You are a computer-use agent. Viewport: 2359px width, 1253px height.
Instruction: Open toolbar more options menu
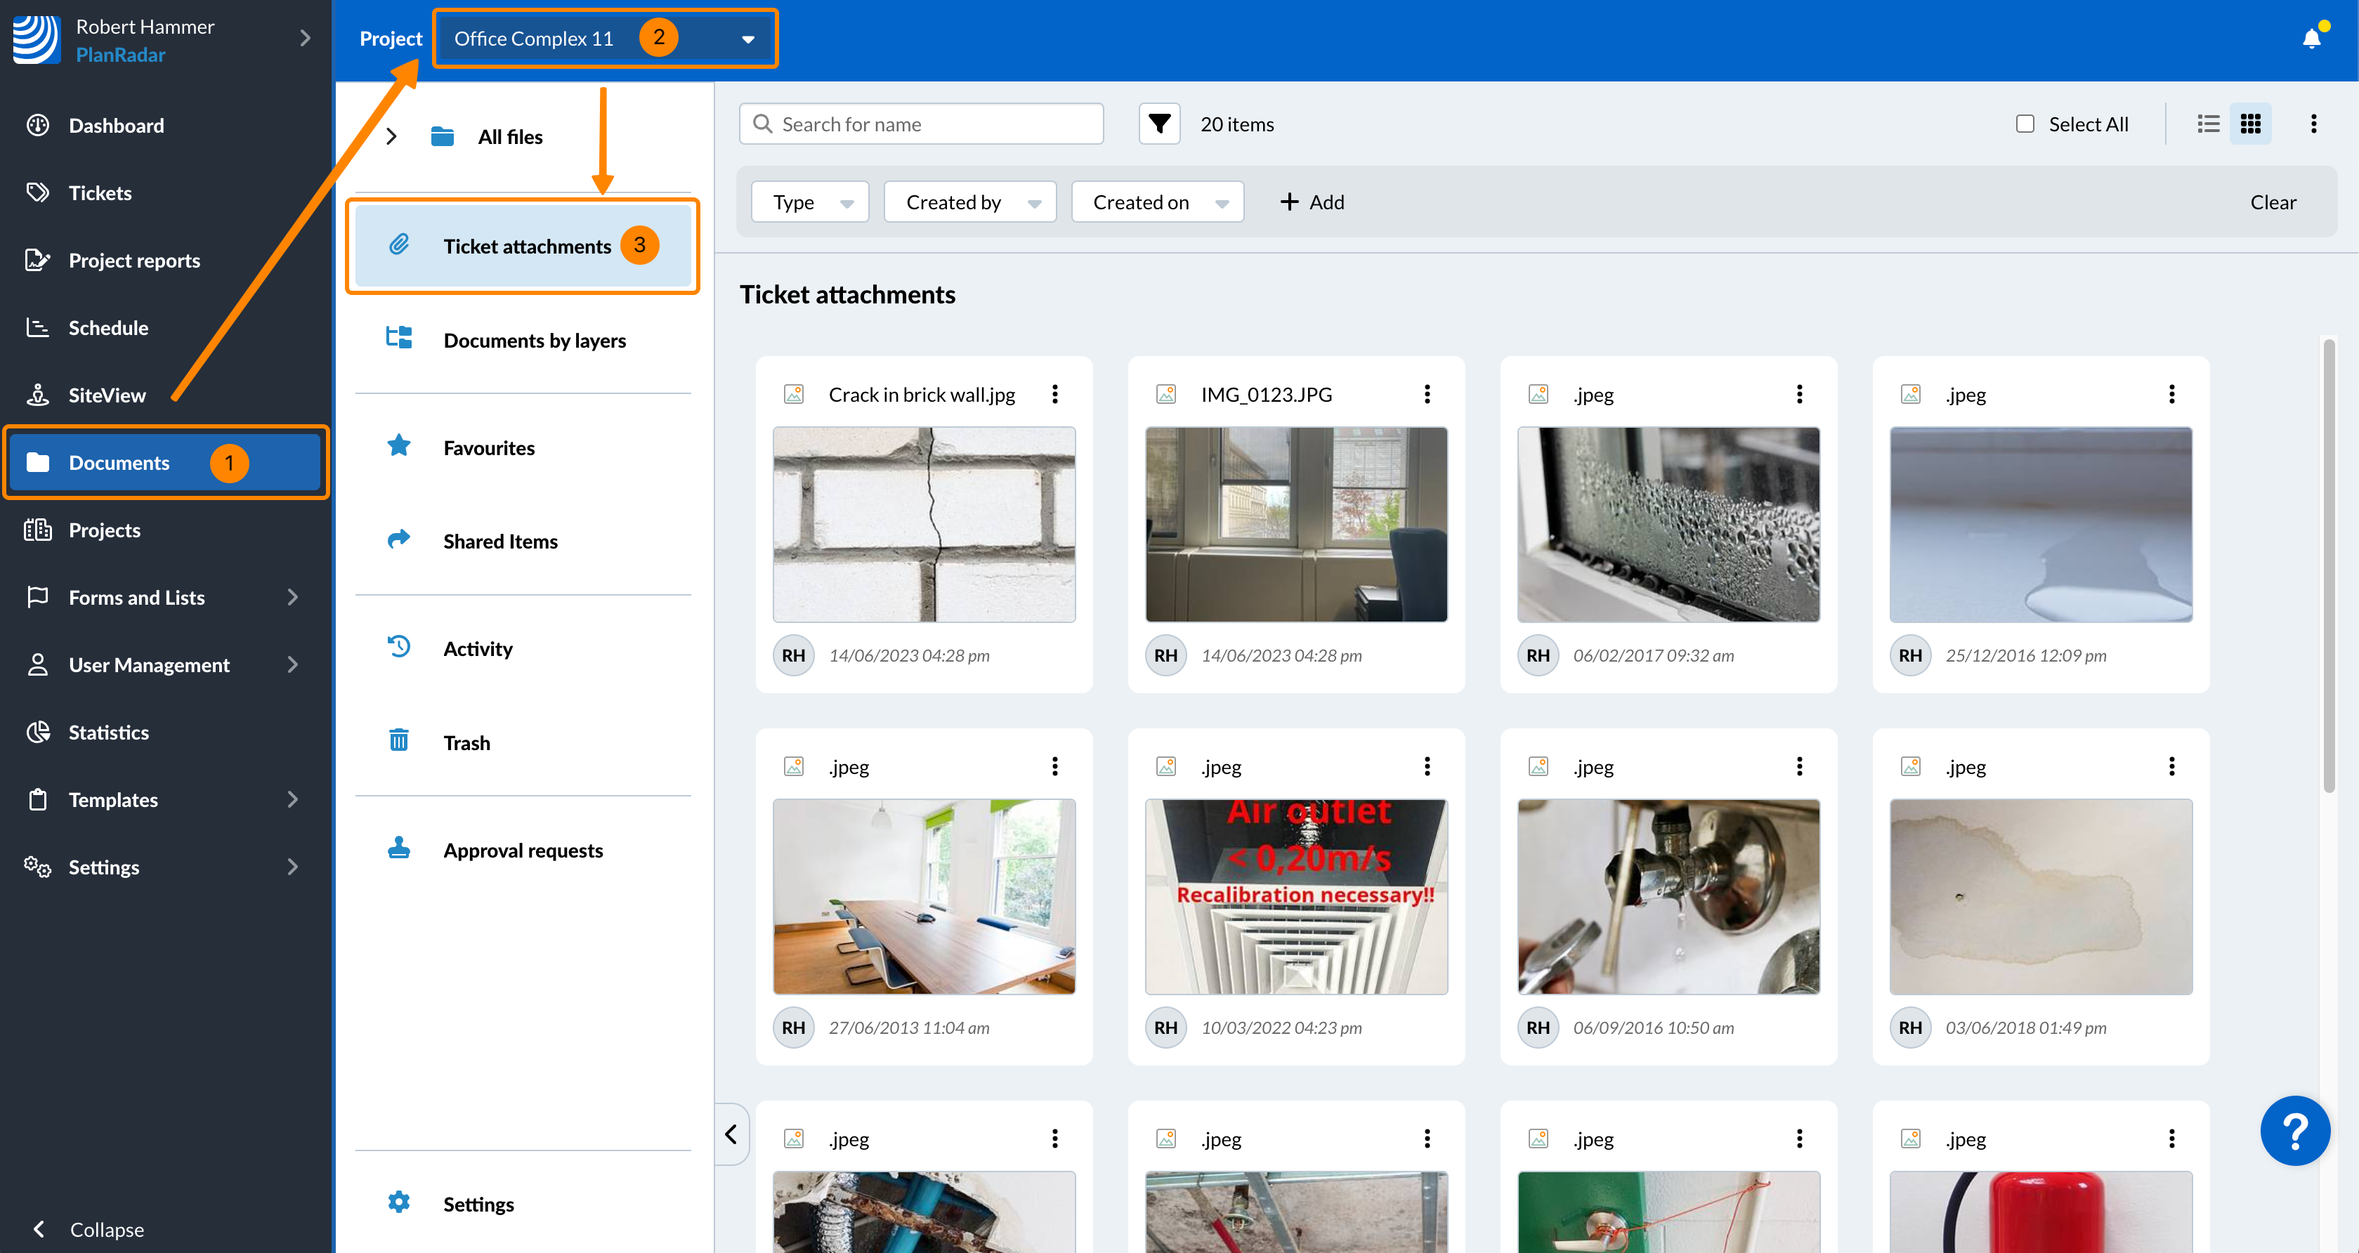2313,124
